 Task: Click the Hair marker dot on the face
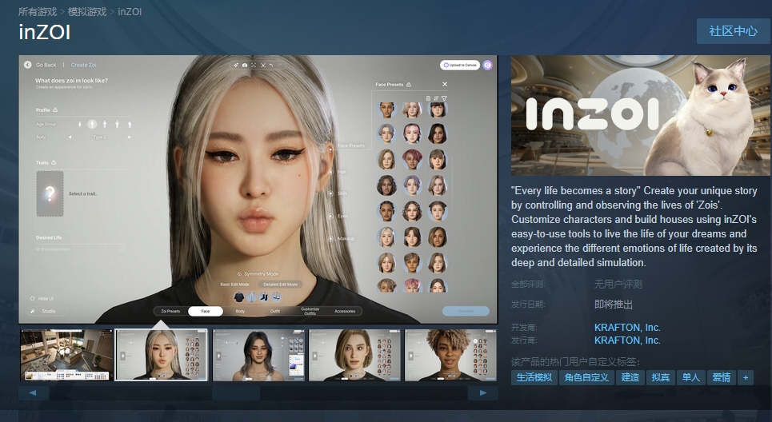331,172
